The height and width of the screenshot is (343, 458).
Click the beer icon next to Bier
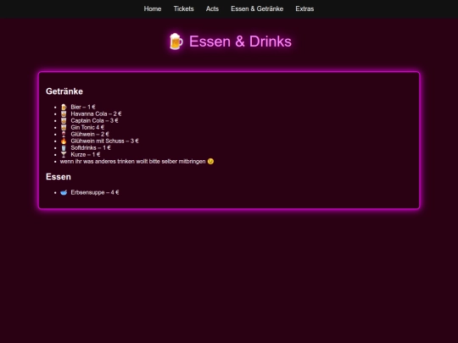click(x=64, y=107)
